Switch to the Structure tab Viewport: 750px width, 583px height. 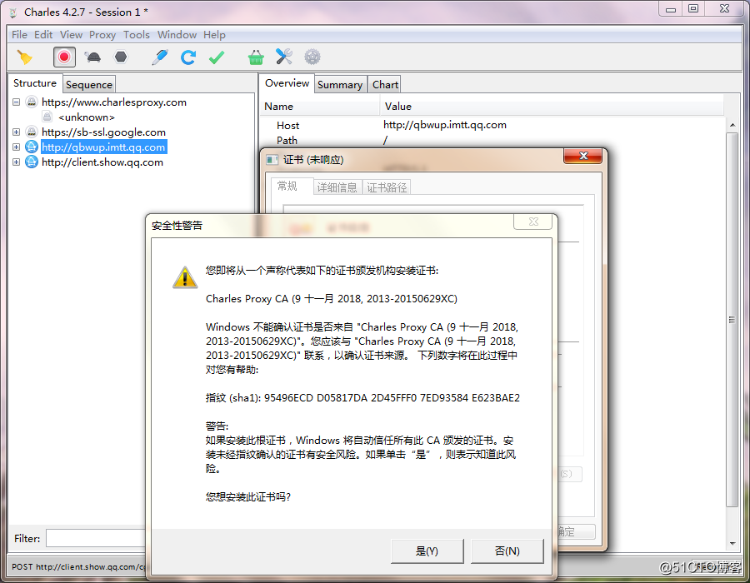(x=35, y=83)
